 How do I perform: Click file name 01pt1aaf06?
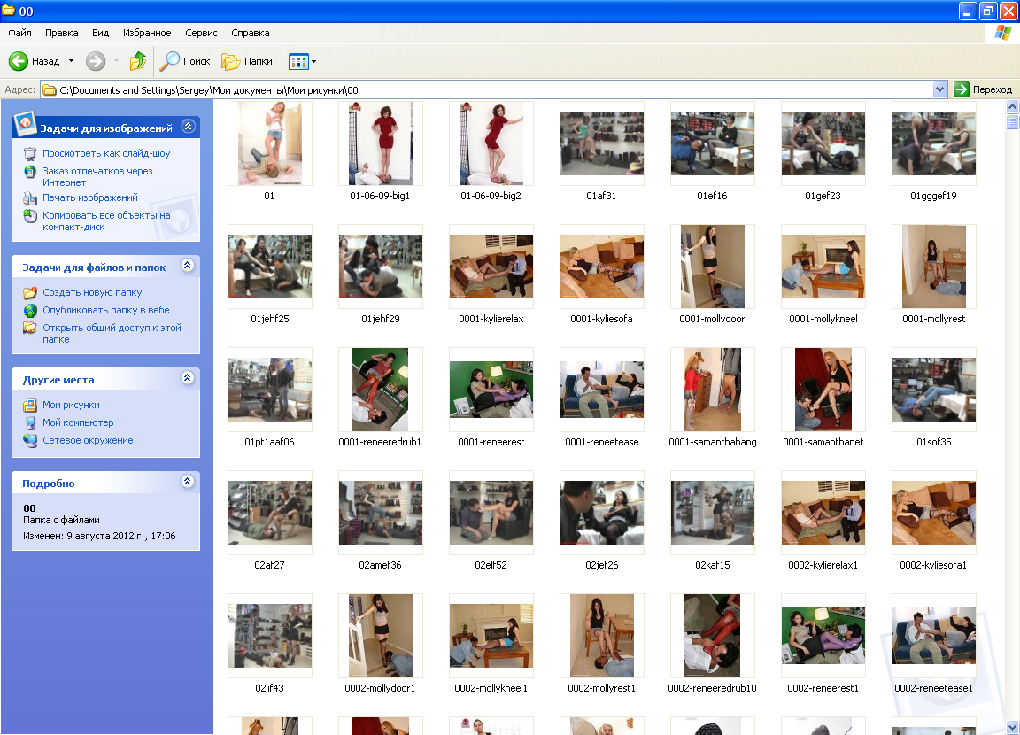tap(270, 442)
